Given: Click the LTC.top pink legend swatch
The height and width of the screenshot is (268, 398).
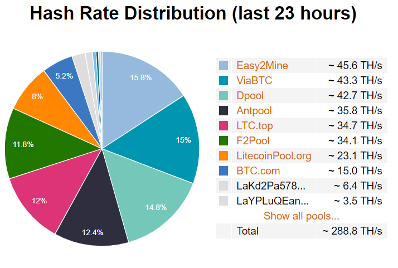Looking at the screenshot, I should [x=224, y=125].
